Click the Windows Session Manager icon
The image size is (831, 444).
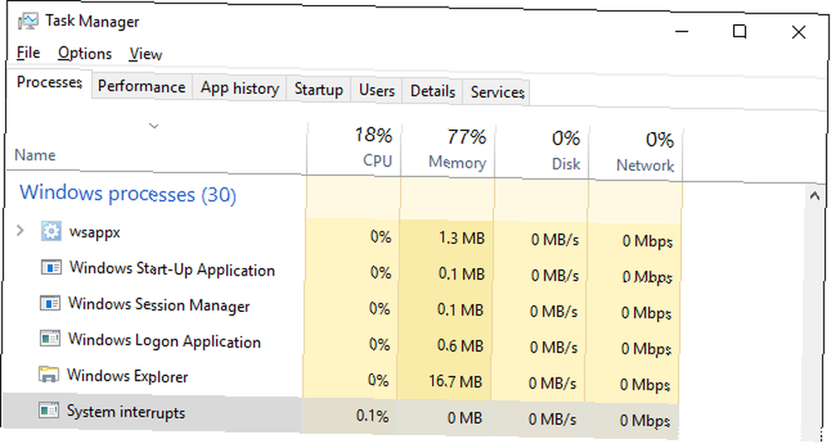pos(51,303)
